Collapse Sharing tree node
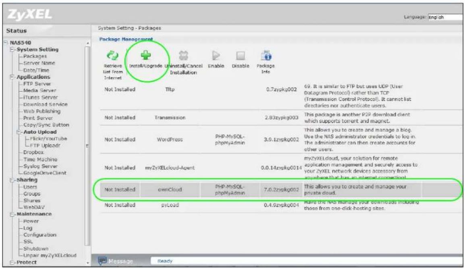 click(12, 180)
